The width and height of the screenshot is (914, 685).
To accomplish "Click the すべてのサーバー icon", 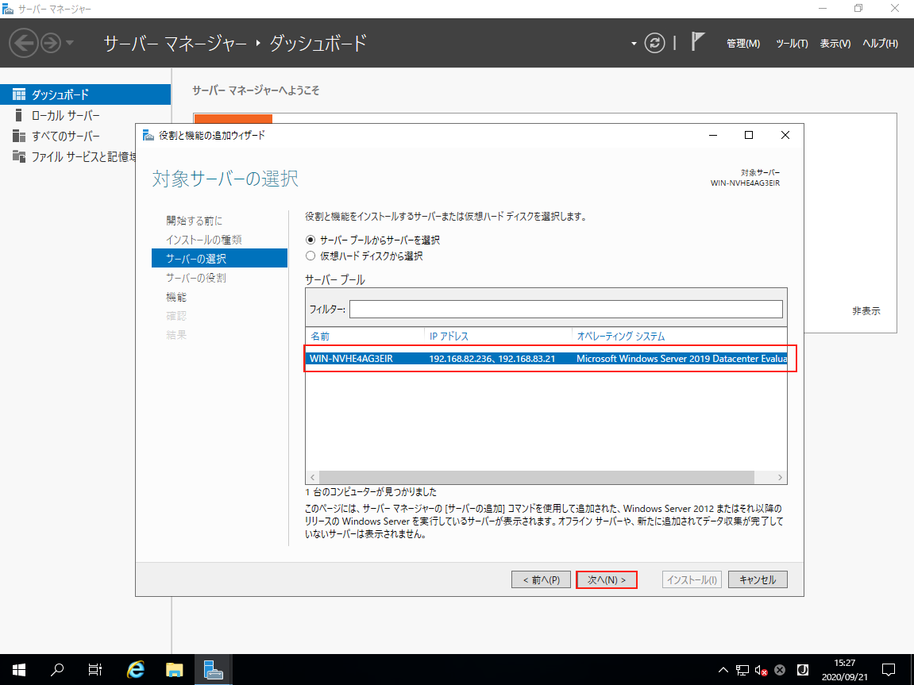I will pyautogui.click(x=19, y=137).
